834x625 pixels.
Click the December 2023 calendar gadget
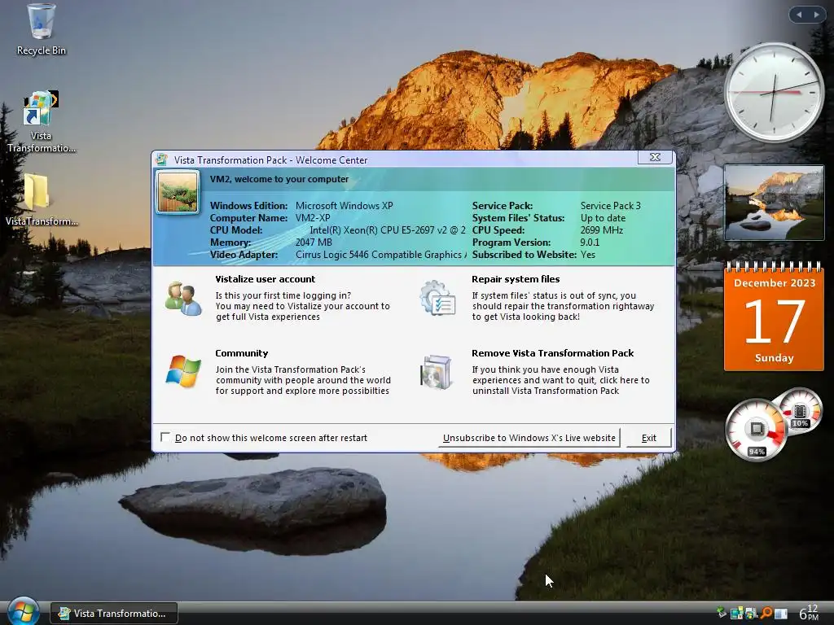tap(774, 317)
